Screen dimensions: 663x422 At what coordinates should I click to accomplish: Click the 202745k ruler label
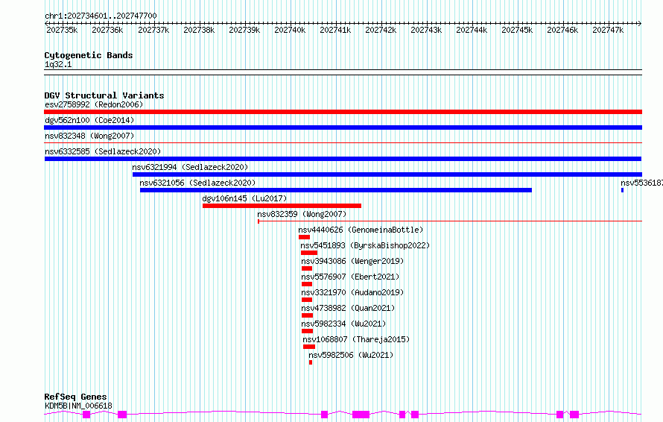click(x=517, y=30)
